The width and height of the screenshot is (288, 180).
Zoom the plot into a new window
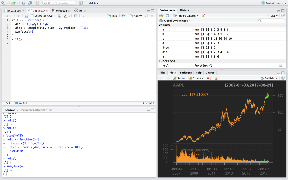point(179,78)
